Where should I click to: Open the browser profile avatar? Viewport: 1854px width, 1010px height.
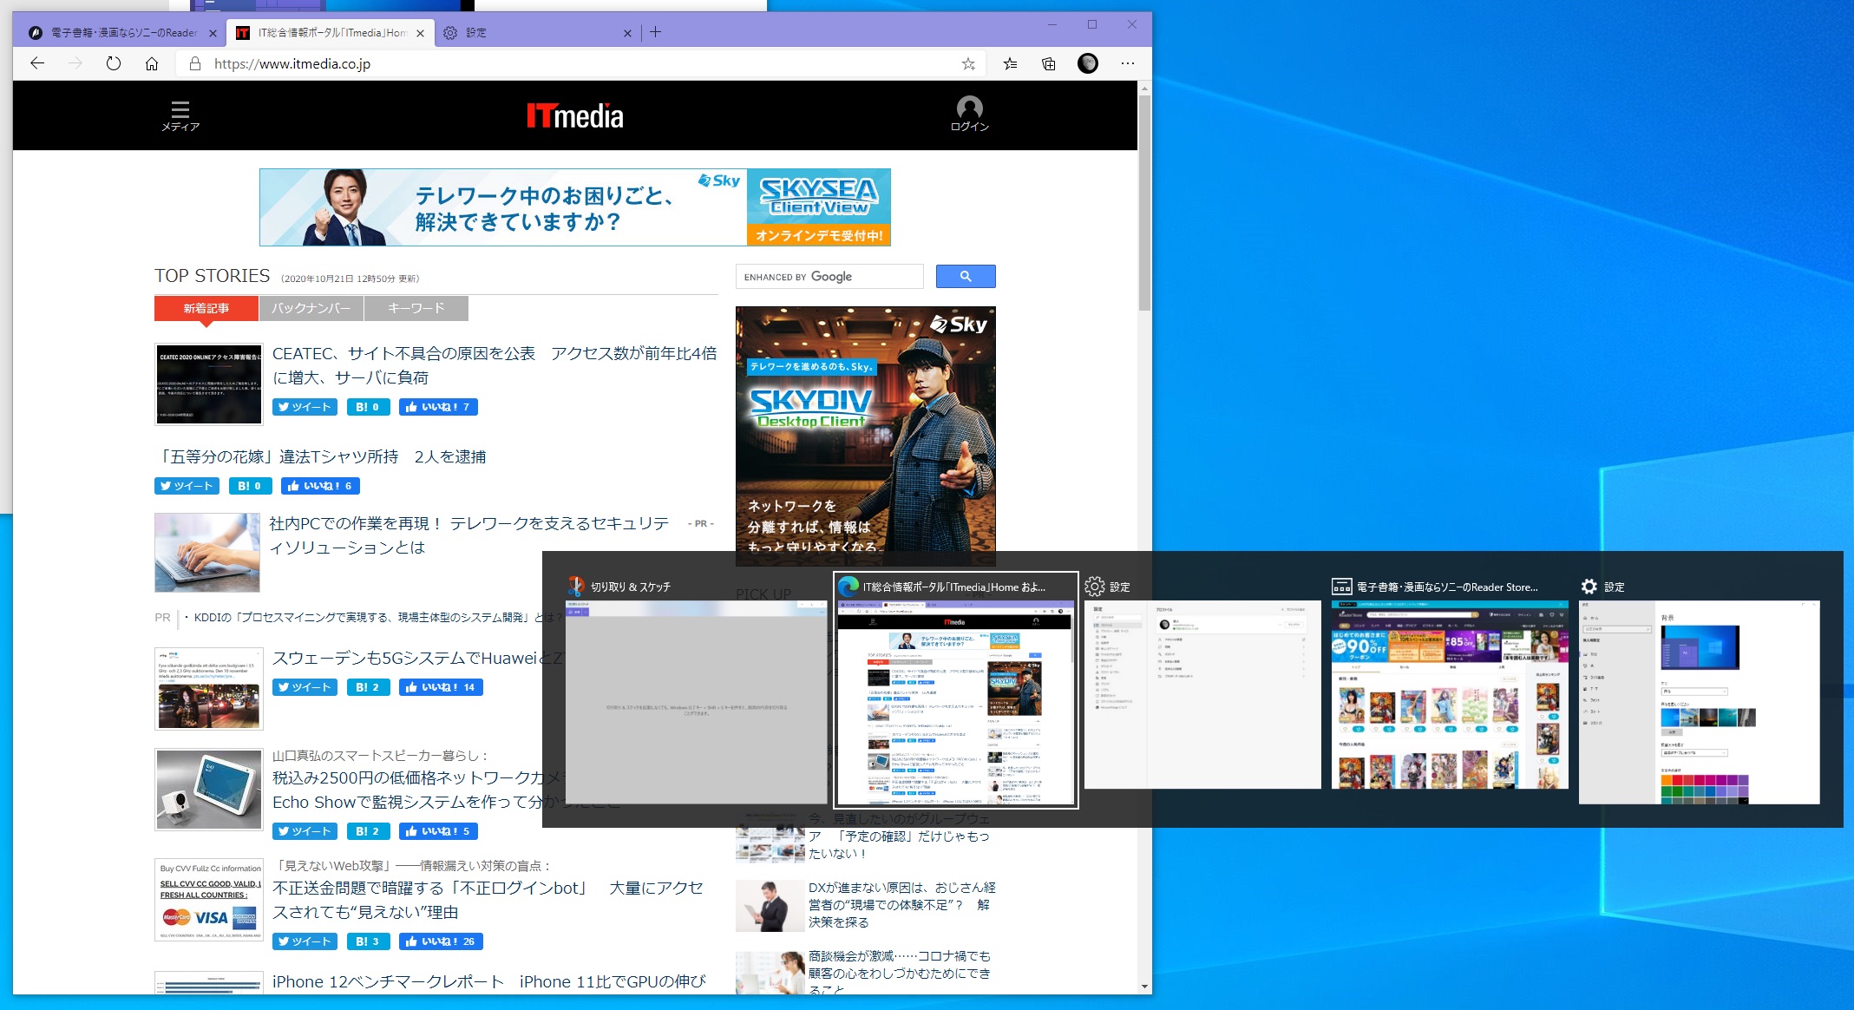pos(1087,63)
